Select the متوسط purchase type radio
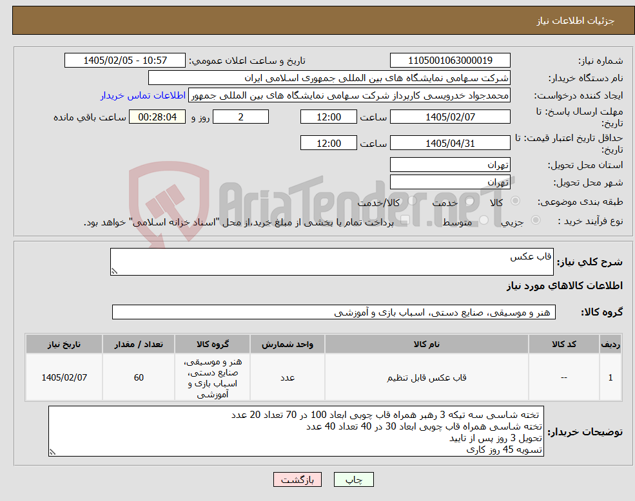635x501 pixels. tap(484, 220)
